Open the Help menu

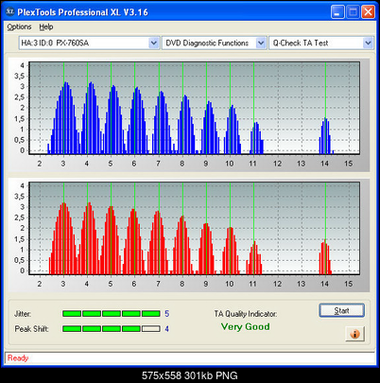click(x=46, y=27)
